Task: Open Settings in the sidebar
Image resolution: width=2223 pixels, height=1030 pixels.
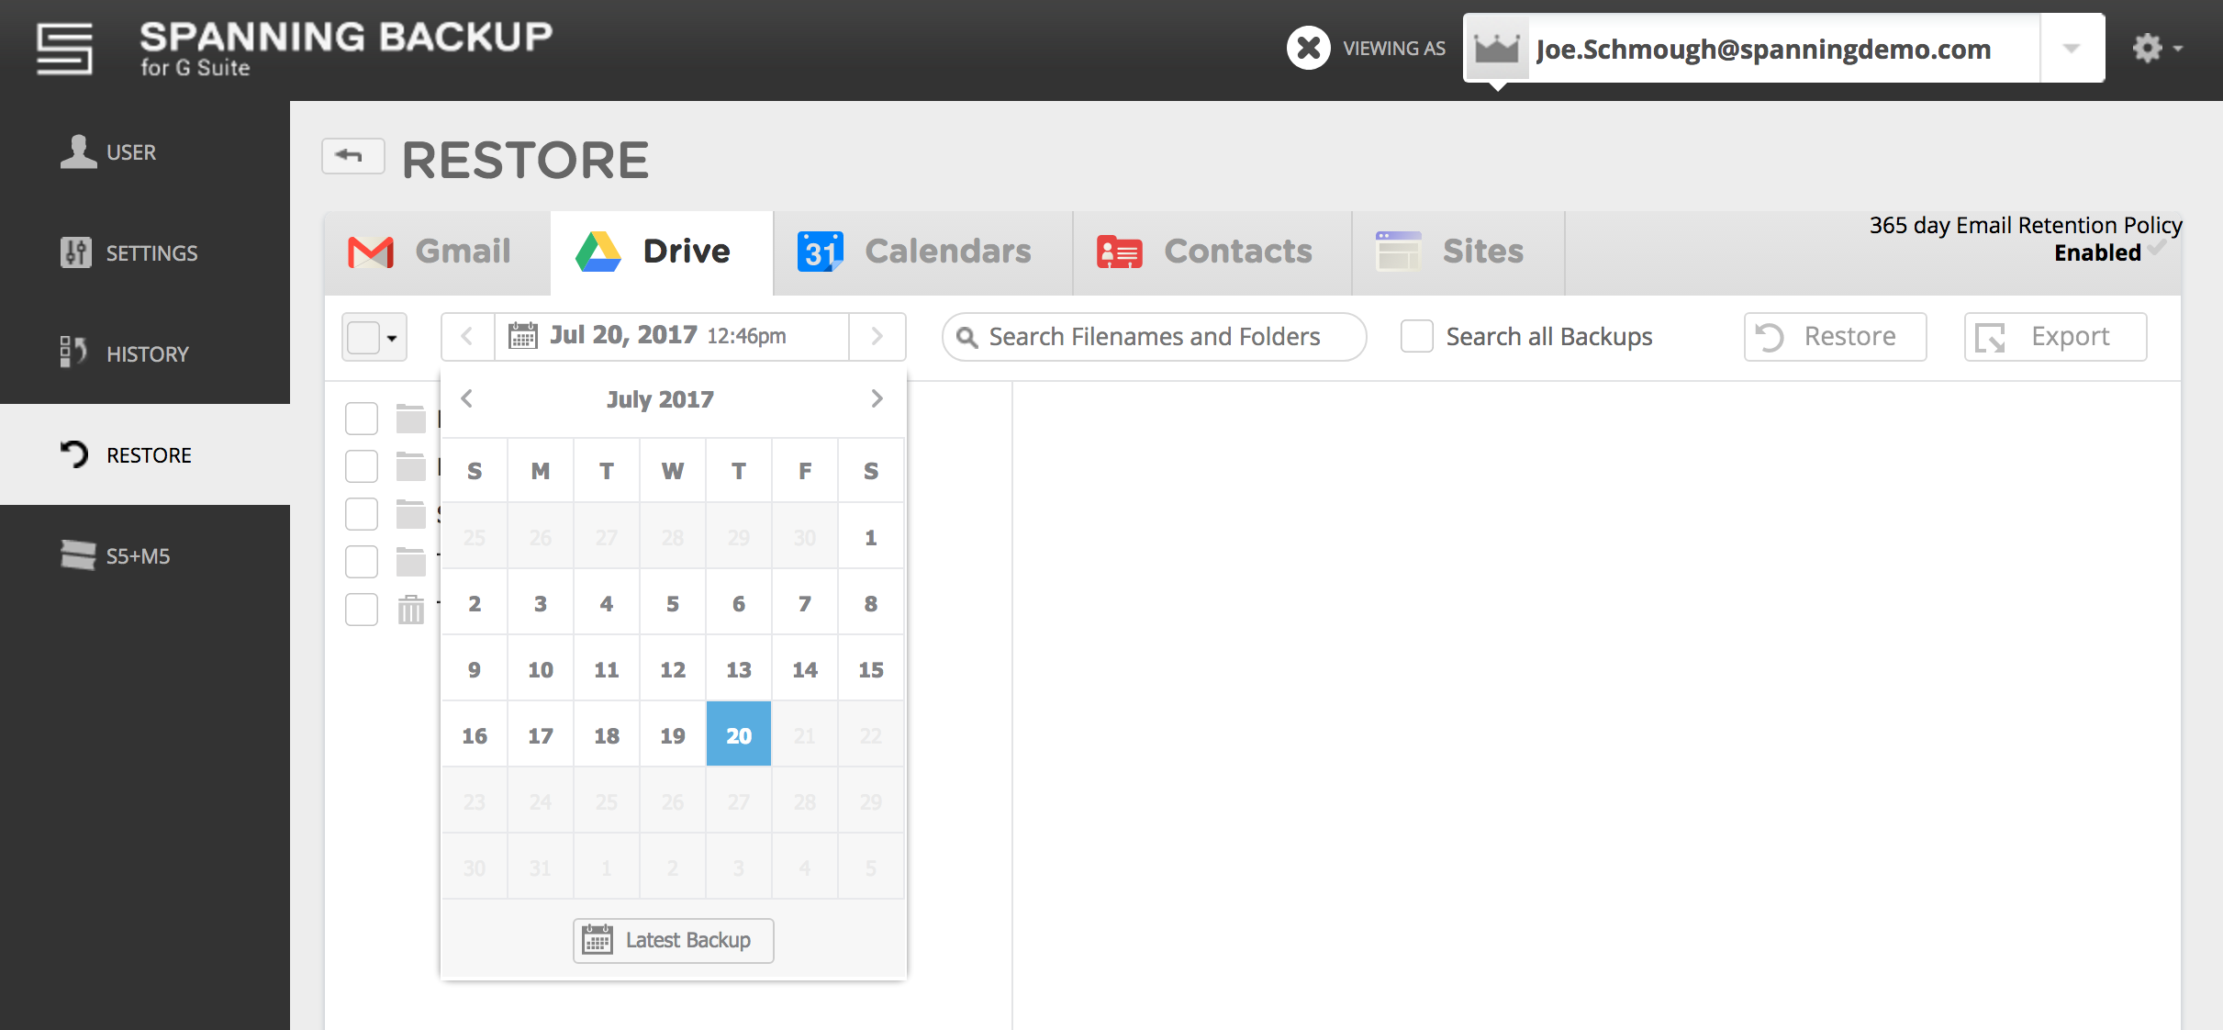Action: [145, 252]
